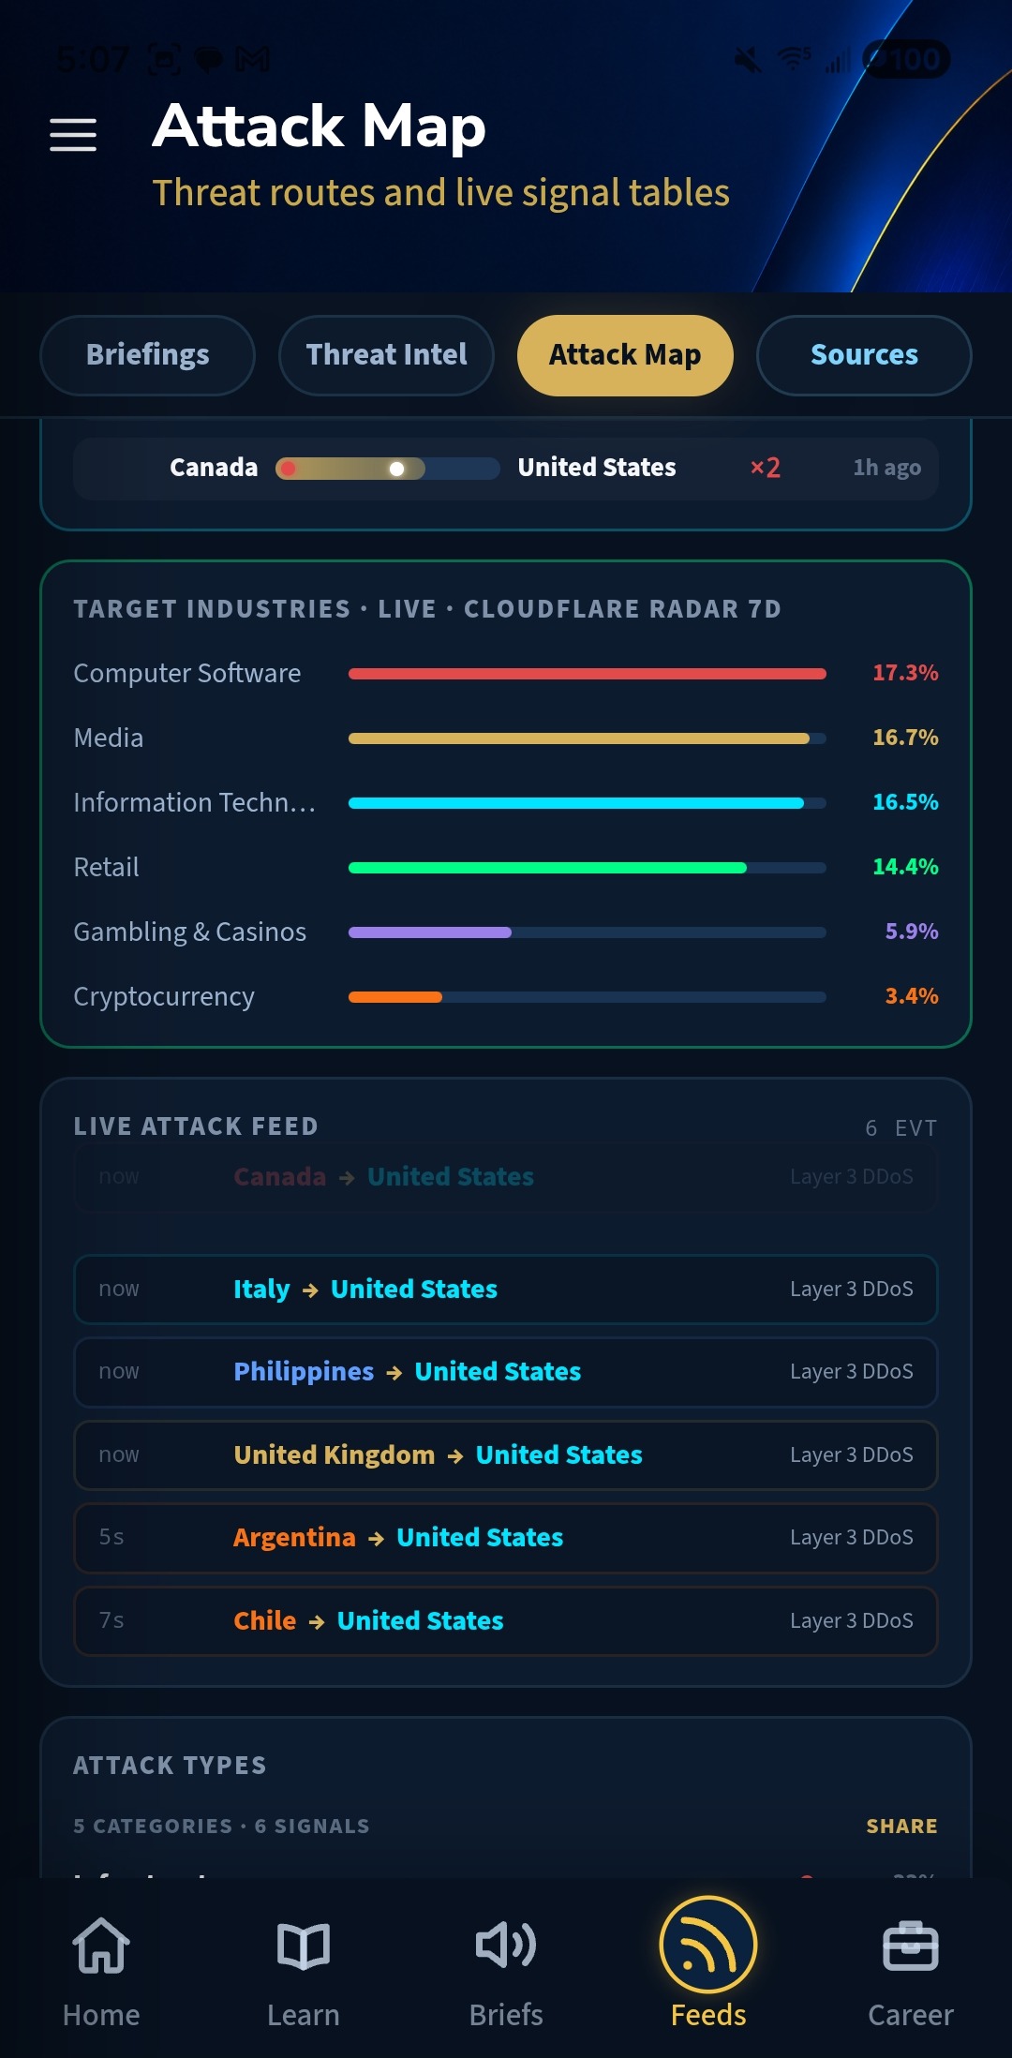Tap the Canada to United States route bar

click(387, 469)
